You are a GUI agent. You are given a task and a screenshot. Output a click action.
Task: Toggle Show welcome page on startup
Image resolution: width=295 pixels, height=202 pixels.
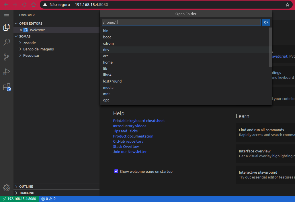click(116, 171)
